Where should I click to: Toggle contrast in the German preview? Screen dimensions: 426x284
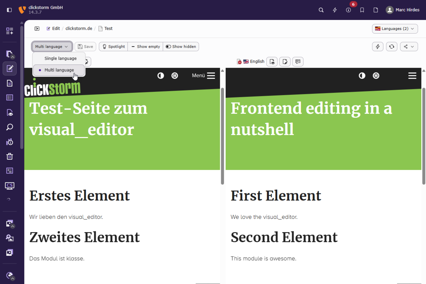161,76
